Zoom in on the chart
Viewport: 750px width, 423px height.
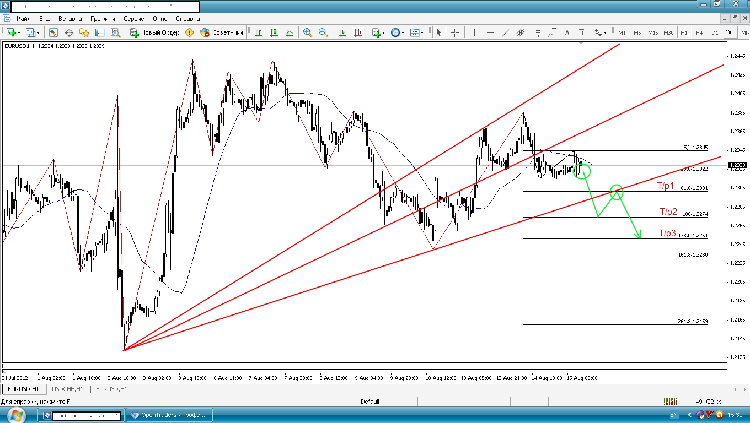[308, 32]
